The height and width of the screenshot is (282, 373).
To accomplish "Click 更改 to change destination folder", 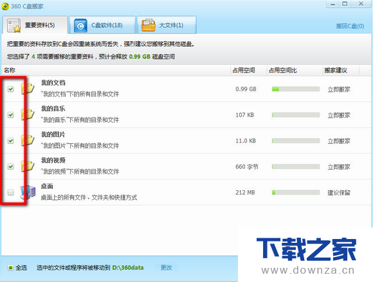I will click(x=166, y=268).
